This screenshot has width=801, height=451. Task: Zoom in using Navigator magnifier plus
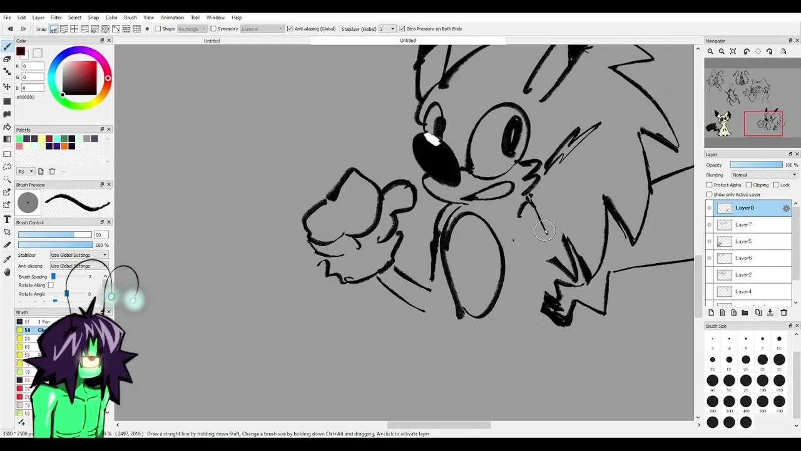[710, 51]
